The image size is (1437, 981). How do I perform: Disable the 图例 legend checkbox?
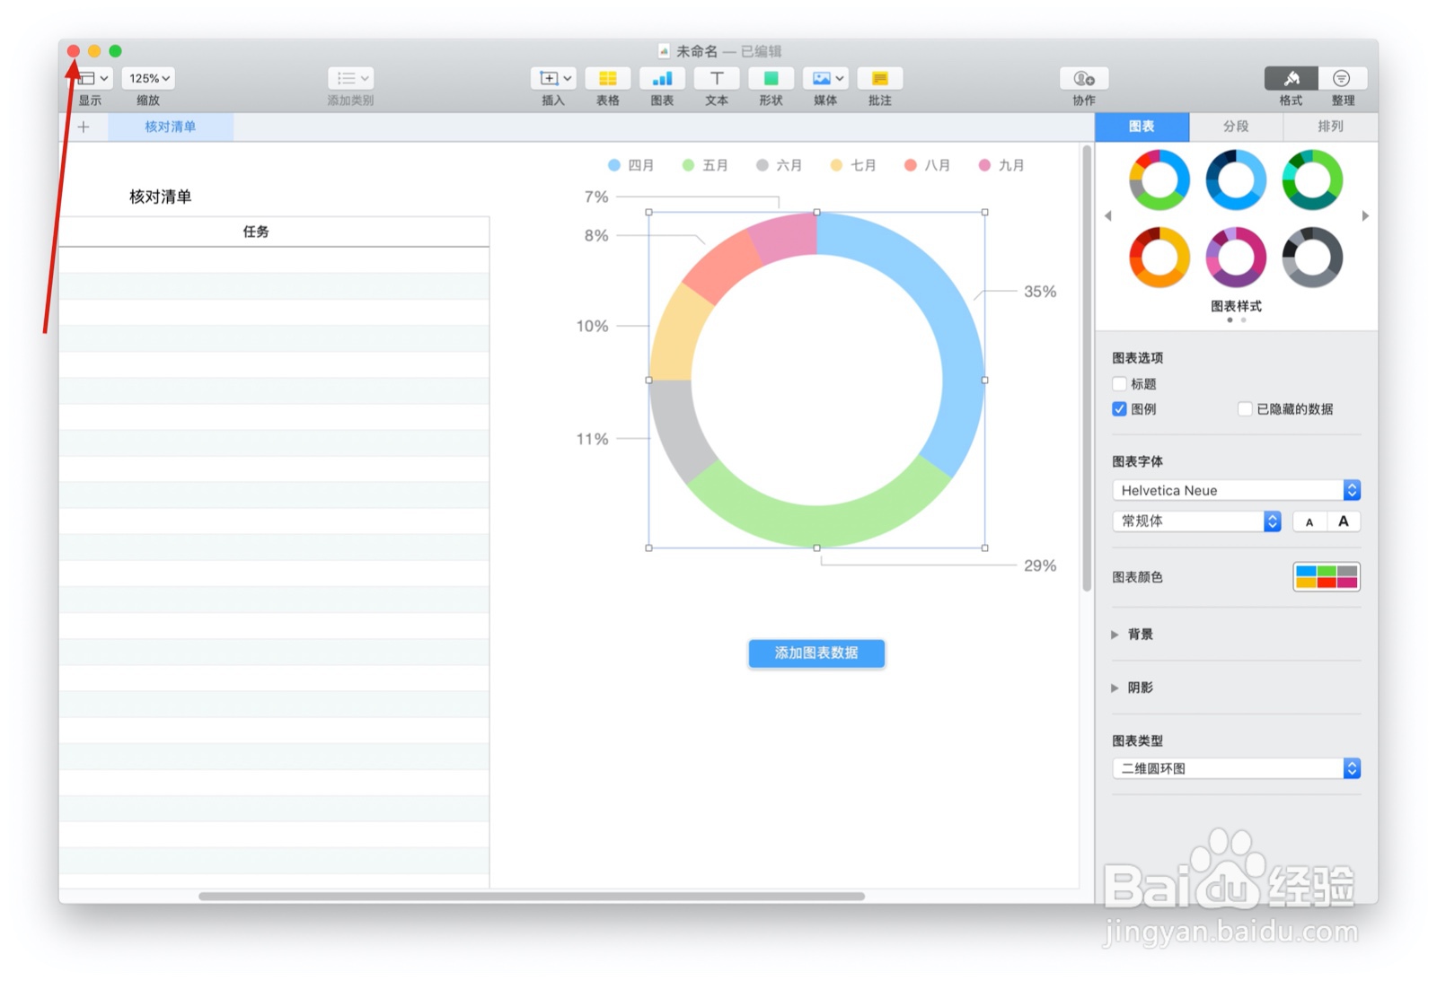[x=1119, y=409]
